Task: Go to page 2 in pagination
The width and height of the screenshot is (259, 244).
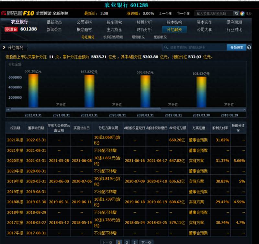Action: click(127, 242)
